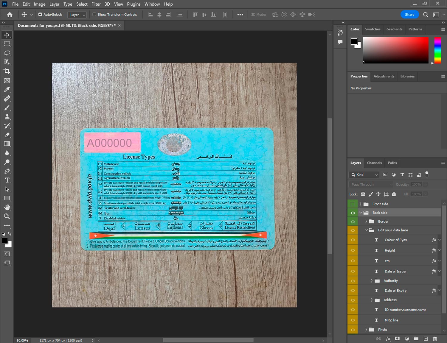The height and width of the screenshot is (343, 447).
Task: Pick the Eyedropper tool
Action: pyautogui.click(x=7, y=89)
